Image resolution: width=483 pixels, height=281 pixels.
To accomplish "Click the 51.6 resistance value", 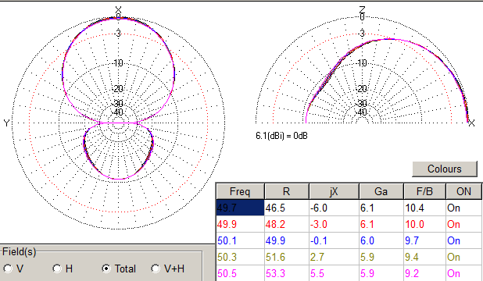I will 275,257.
